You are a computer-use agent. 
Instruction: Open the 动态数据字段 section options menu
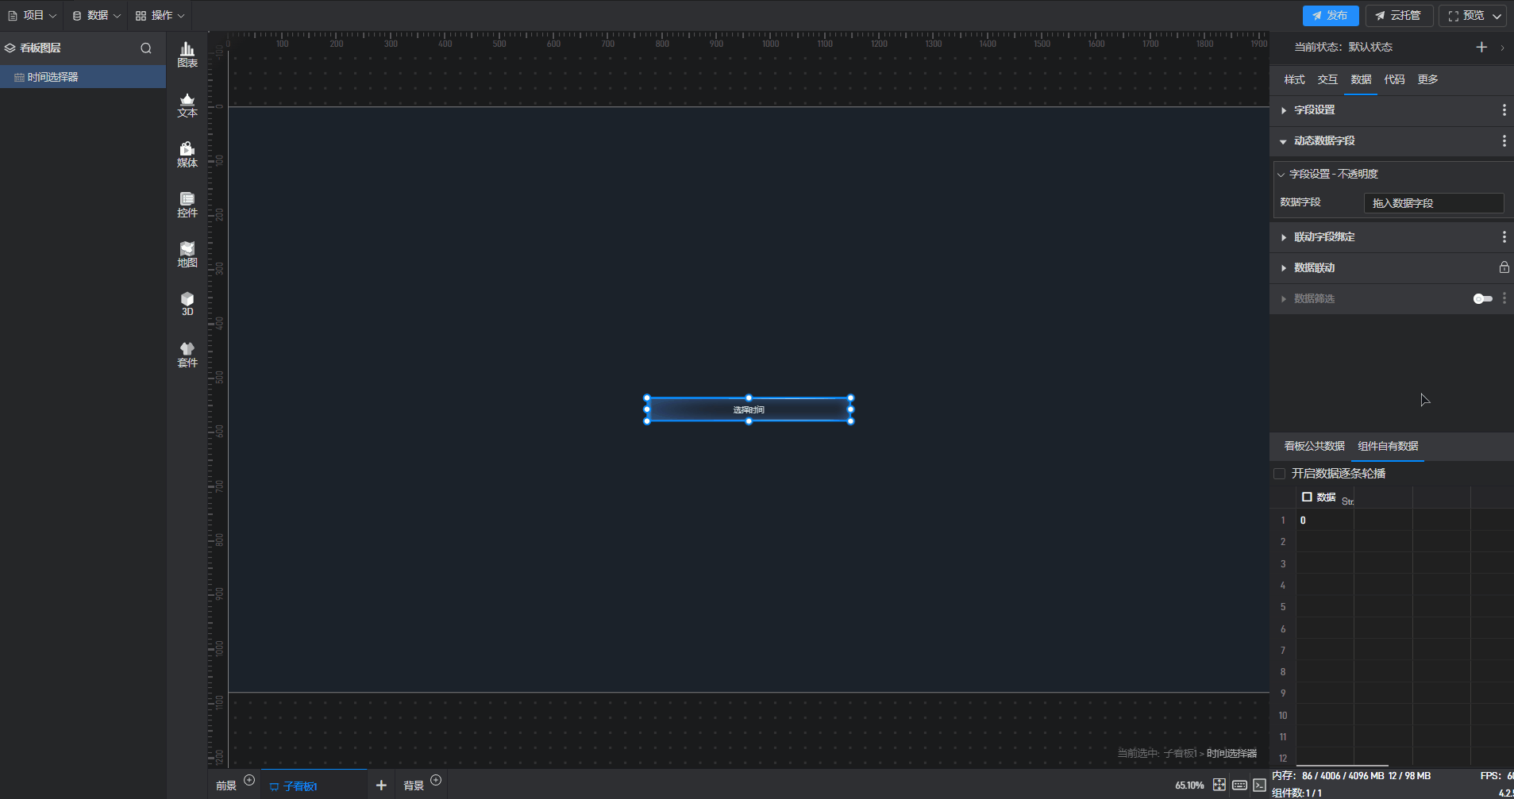pyautogui.click(x=1504, y=141)
